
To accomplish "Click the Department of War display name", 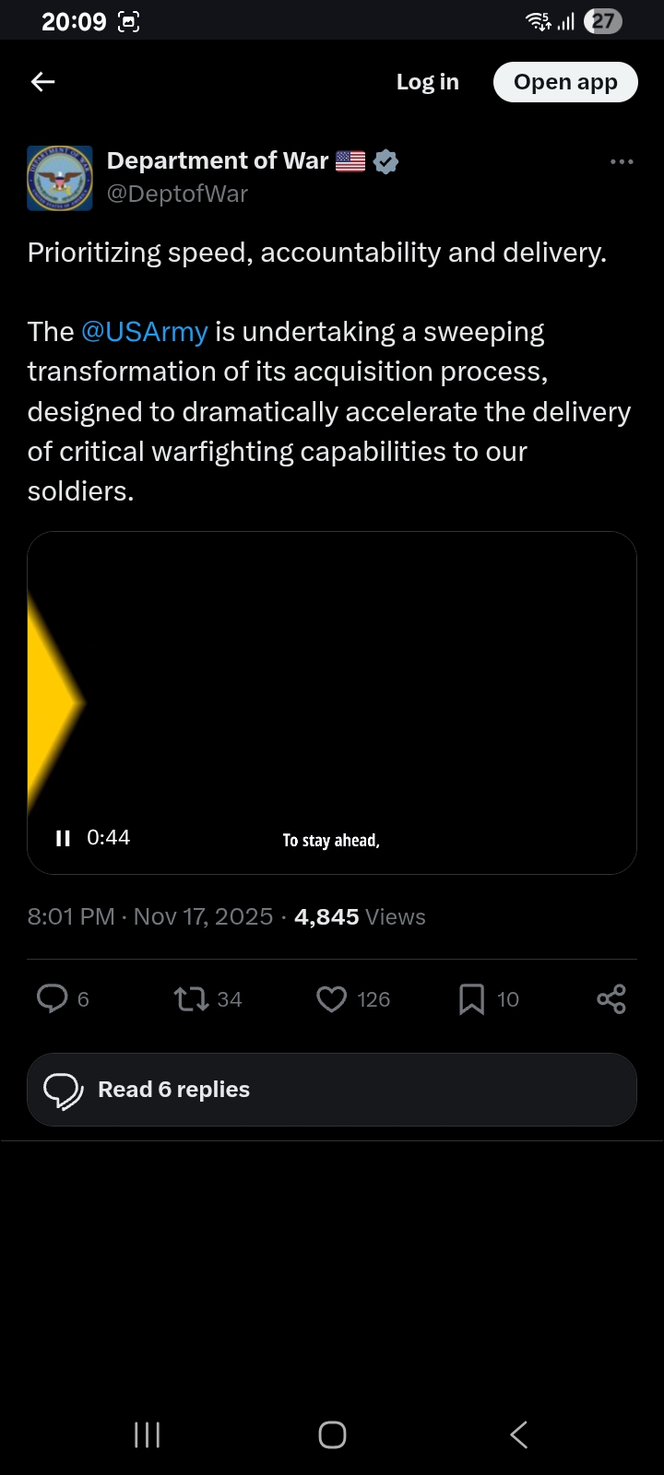I will (218, 160).
